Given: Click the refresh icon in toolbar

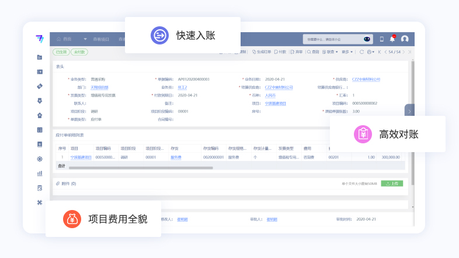Looking at the screenshot, I should tap(361, 52).
